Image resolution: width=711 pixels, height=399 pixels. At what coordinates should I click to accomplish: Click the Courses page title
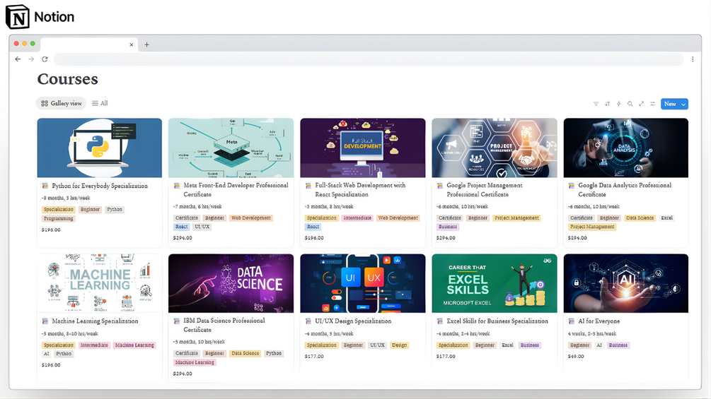[x=68, y=79]
